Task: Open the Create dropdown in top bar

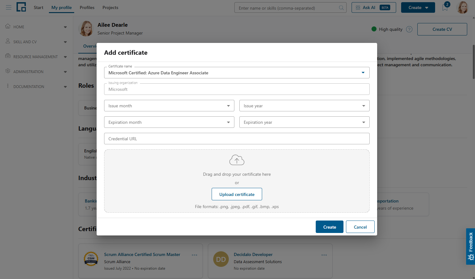Action: (418, 7)
